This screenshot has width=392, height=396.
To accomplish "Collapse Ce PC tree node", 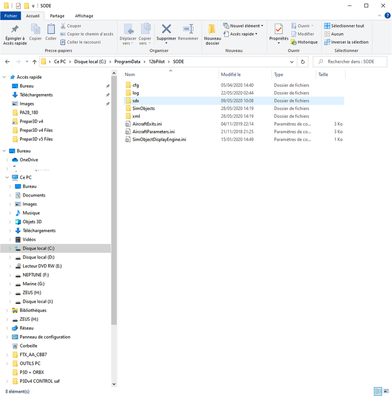I will pos(7,177).
